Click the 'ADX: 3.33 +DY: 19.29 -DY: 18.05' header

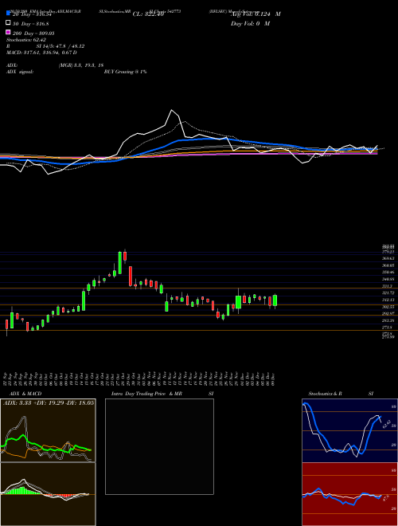[49, 402]
